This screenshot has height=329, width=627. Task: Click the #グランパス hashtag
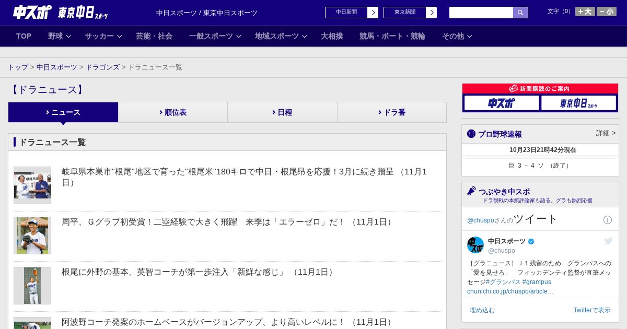tap(503, 282)
